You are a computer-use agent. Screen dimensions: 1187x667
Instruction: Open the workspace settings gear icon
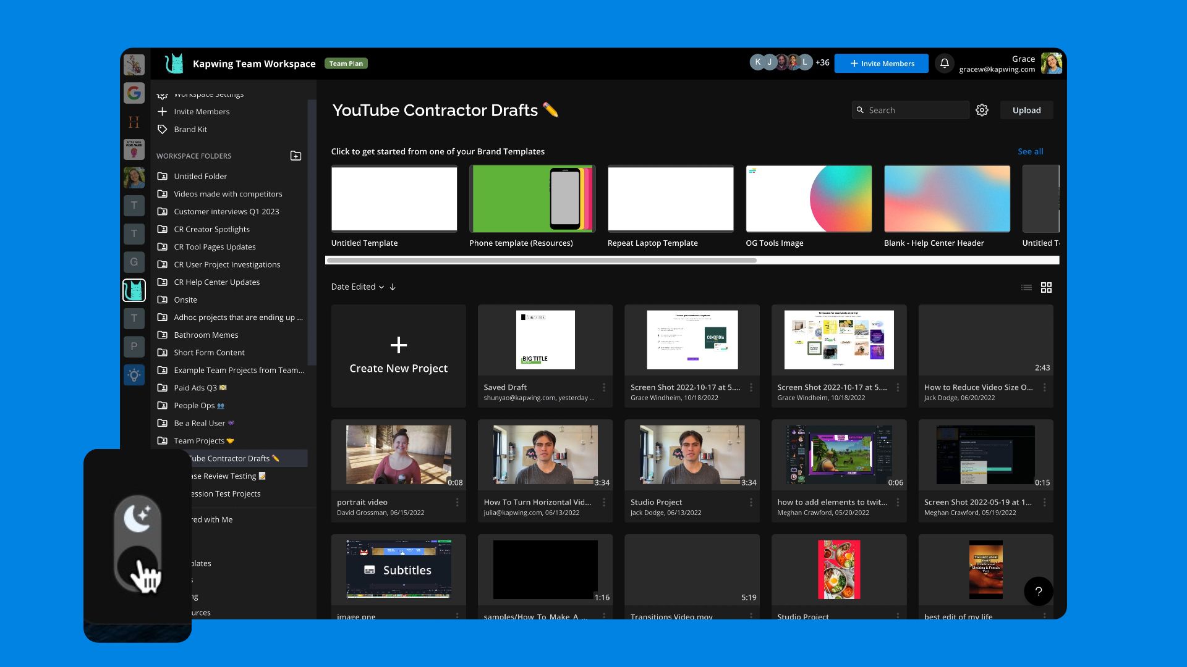coord(982,110)
